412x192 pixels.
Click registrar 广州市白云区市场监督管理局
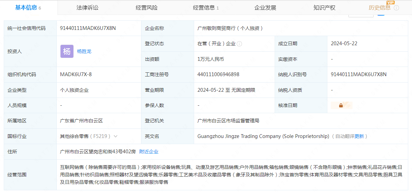(228, 121)
